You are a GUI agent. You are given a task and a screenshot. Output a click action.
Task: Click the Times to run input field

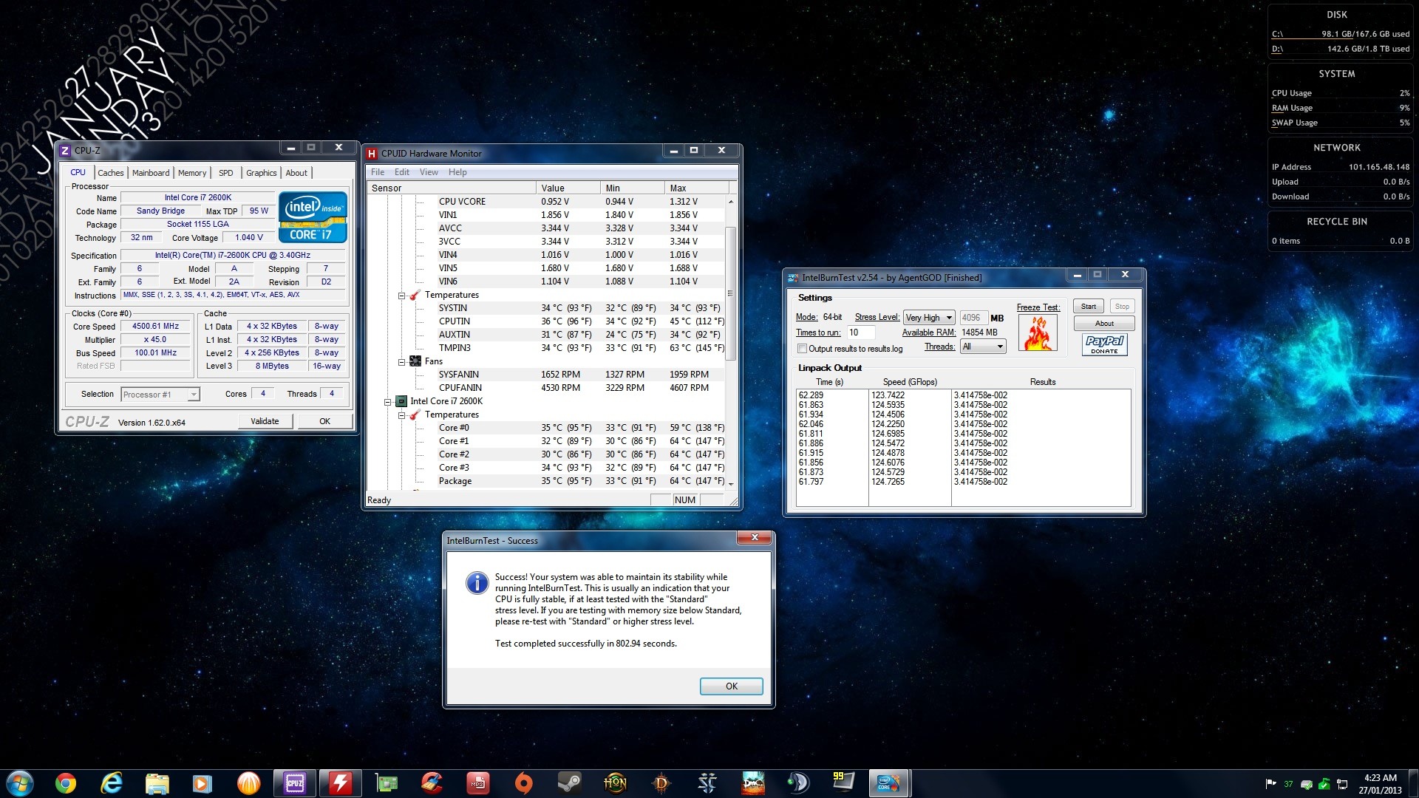[x=860, y=332]
